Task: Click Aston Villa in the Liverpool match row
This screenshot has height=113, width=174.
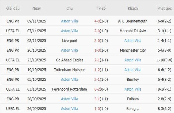Action: coord(133,41)
